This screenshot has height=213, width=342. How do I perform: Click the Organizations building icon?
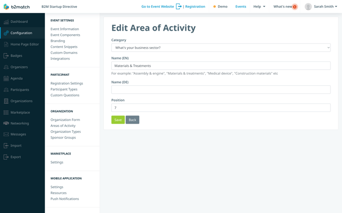[x=6, y=101]
